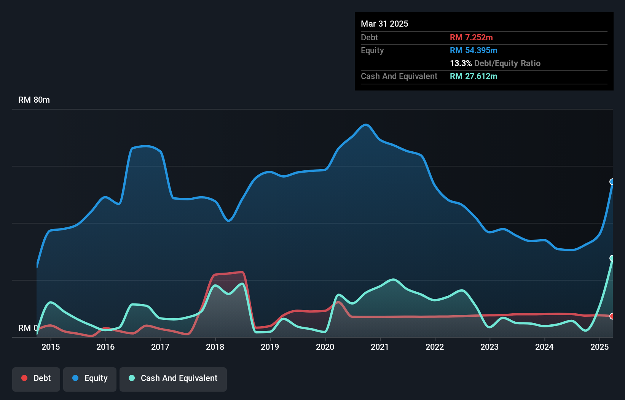Toggle the Cash And Equivalent legend button
Screen dimensions: 625x400
coord(173,379)
